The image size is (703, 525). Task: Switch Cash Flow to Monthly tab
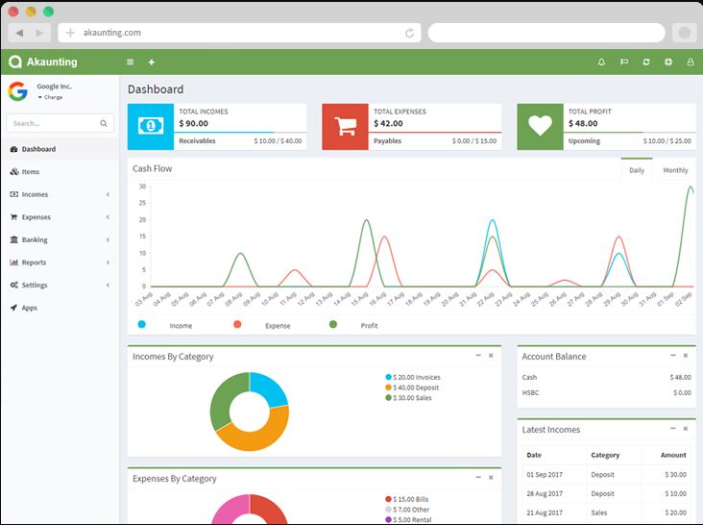[675, 170]
